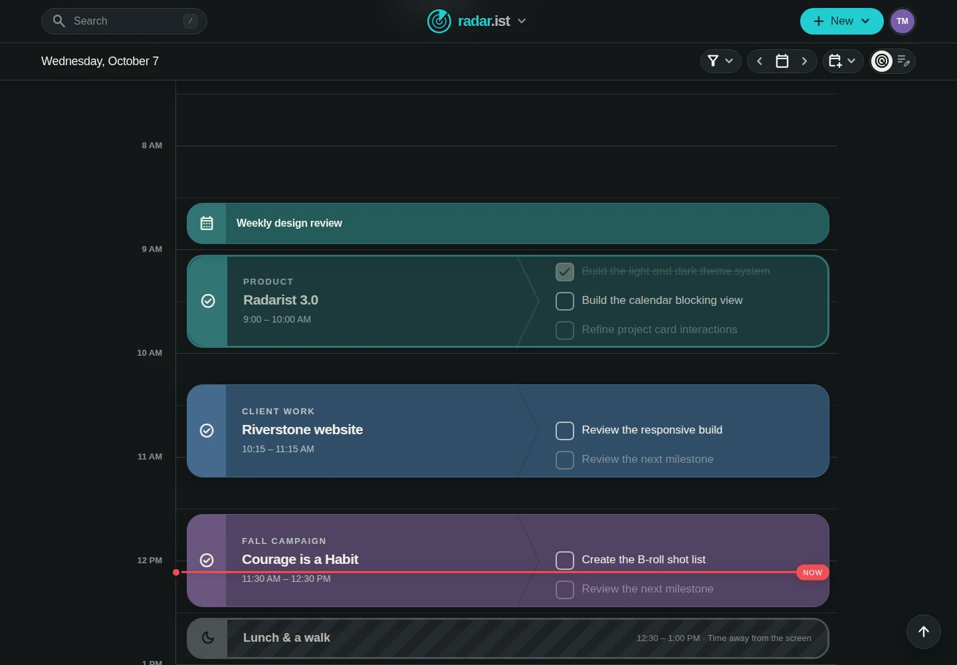The width and height of the screenshot is (957, 665).
Task: Check Courage is a Habit's next milestone
Action: click(x=565, y=590)
